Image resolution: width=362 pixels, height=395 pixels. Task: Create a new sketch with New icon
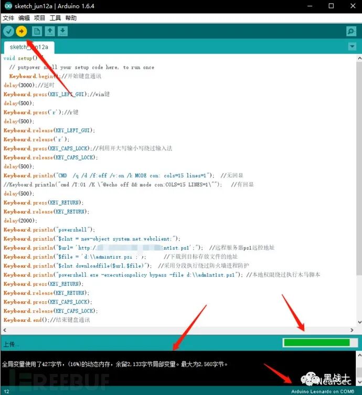(37, 31)
